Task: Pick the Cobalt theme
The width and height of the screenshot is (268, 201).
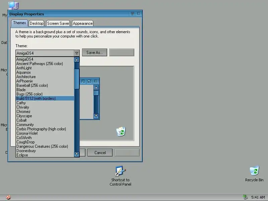Action: 45,120
